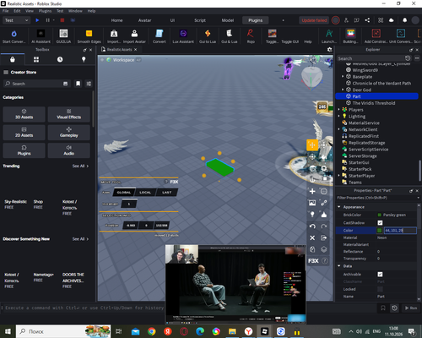The width and height of the screenshot is (422, 338).
Task: Run the Smooth Edges plugin
Action: click(89, 34)
